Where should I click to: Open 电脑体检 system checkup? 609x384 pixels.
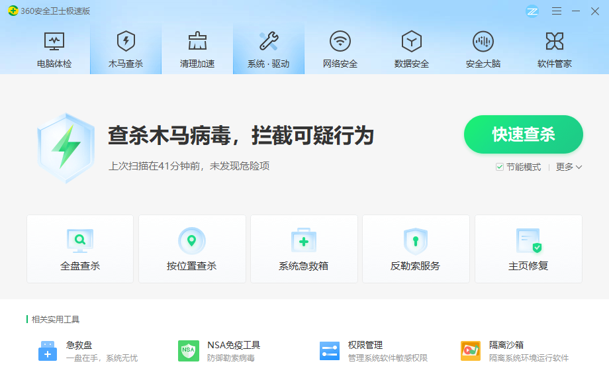54,48
